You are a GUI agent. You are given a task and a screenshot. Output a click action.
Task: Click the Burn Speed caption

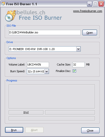click(x=18, y=71)
